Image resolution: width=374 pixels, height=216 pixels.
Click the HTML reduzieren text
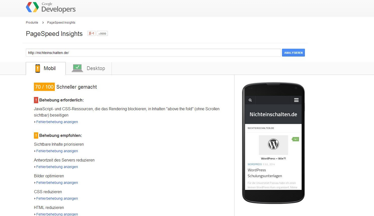pyautogui.click(x=49, y=208)
